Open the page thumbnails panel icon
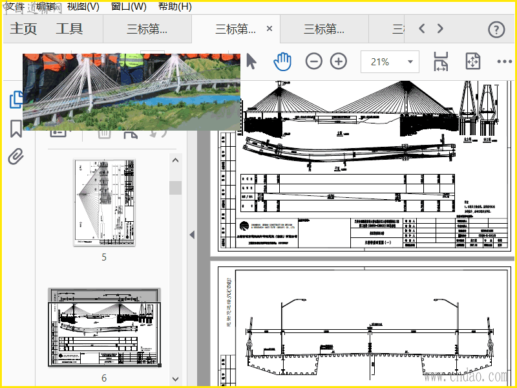 (16, 100)
